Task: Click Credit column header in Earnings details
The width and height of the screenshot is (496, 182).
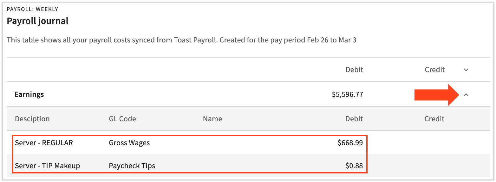Action: 434,119
